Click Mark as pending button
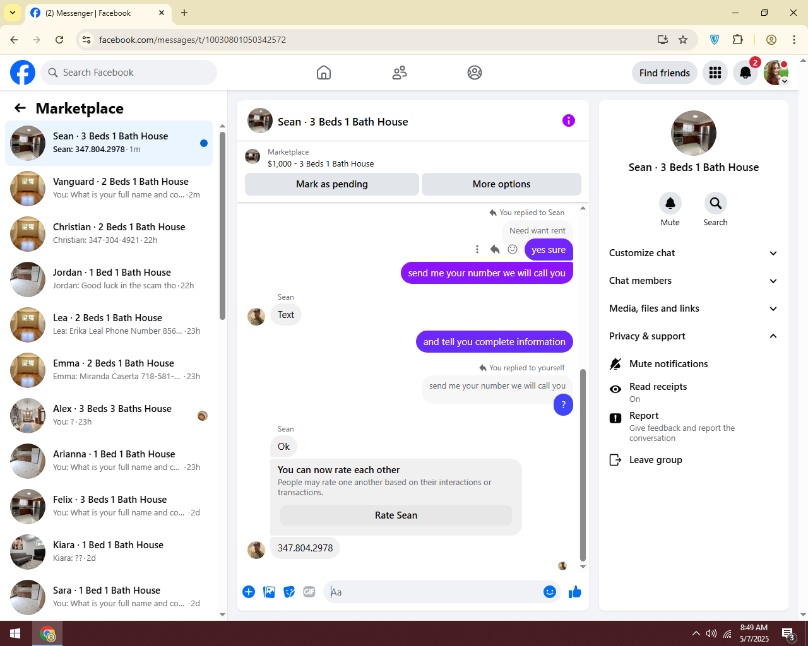 click(332, 184)
